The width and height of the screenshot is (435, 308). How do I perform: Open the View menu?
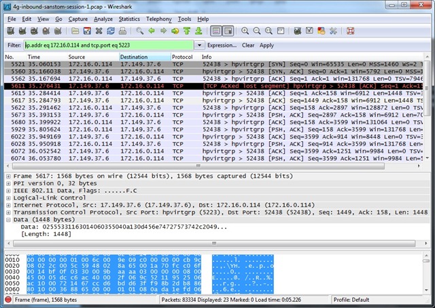(x=43, y=19)
